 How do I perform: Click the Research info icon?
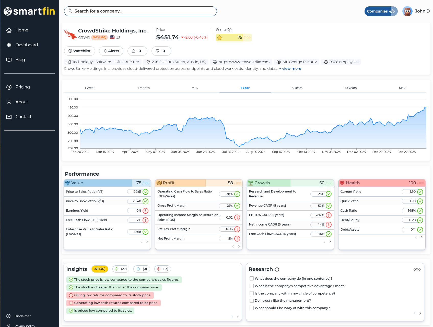click(x=277, y=269)
